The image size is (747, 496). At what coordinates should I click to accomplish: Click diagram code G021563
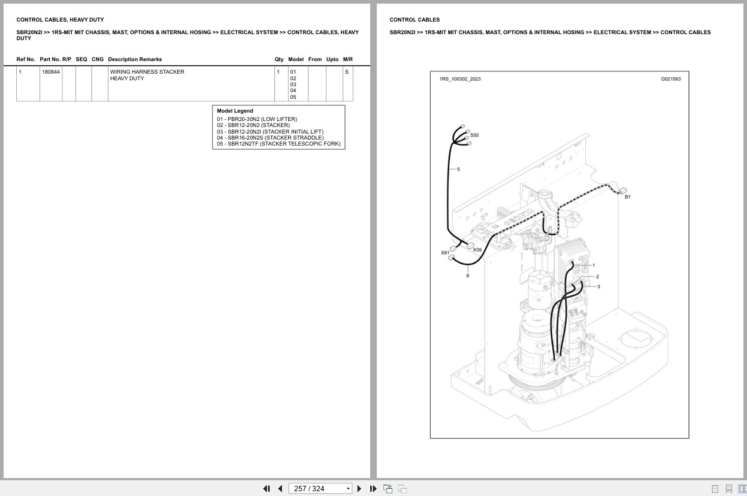pos(671,79)
